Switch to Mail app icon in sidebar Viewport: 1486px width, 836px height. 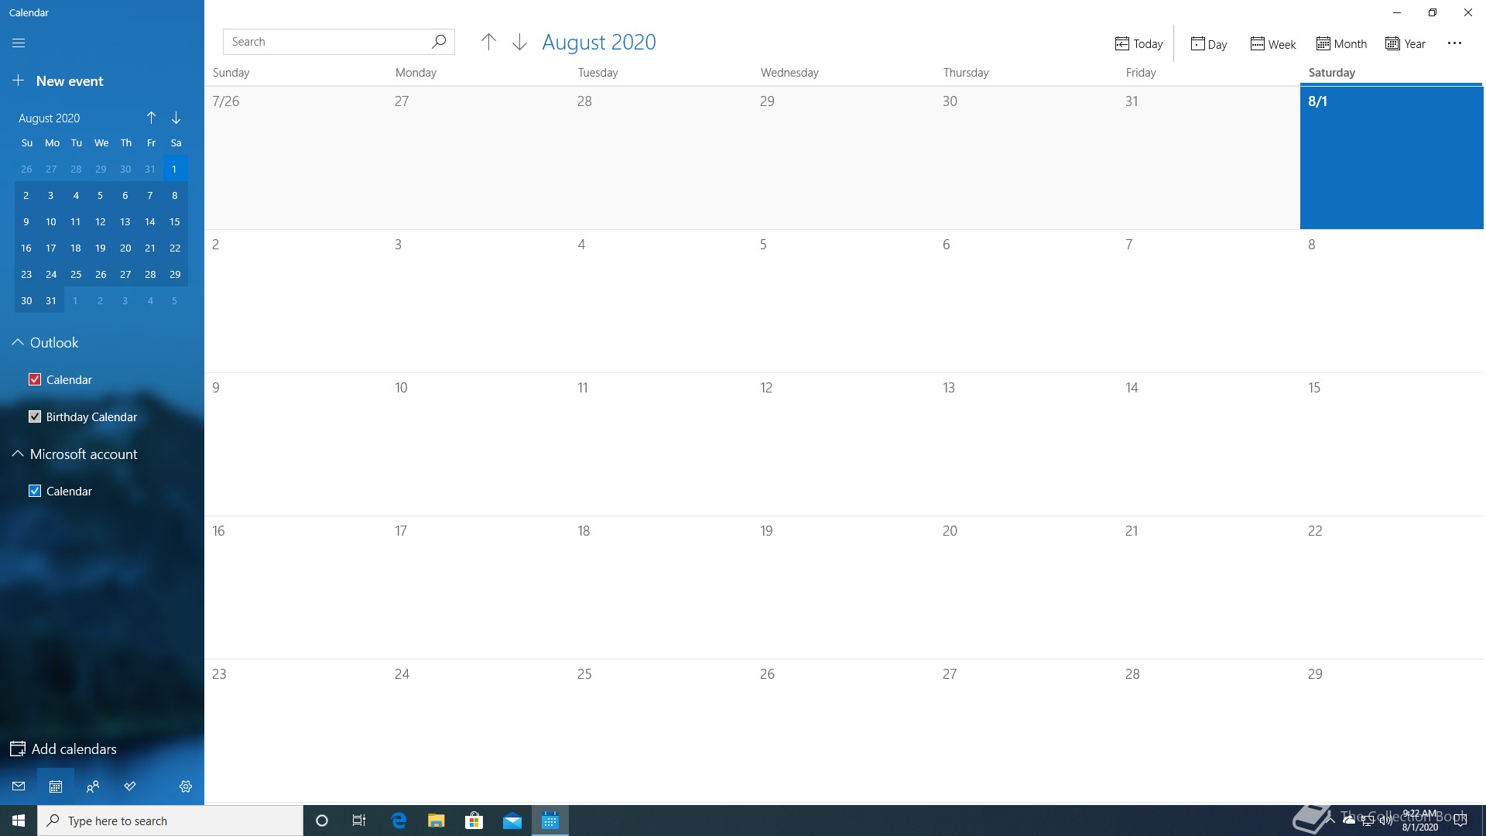coord(19,786)
